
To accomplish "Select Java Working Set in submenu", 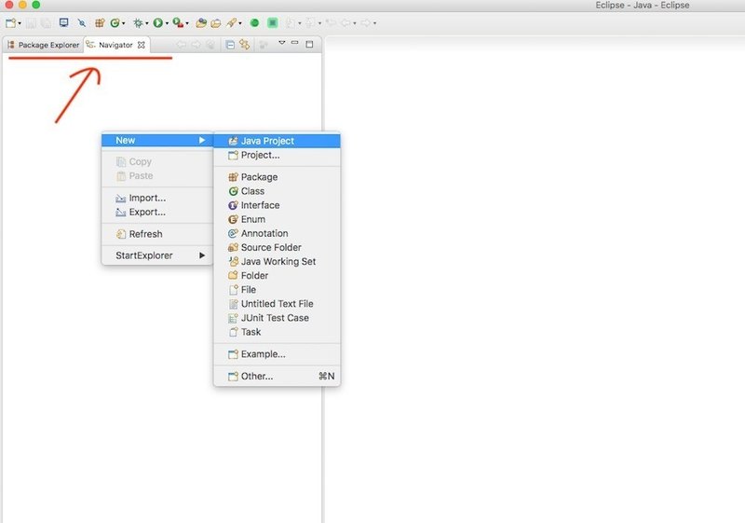I will [x=277, y=261].
